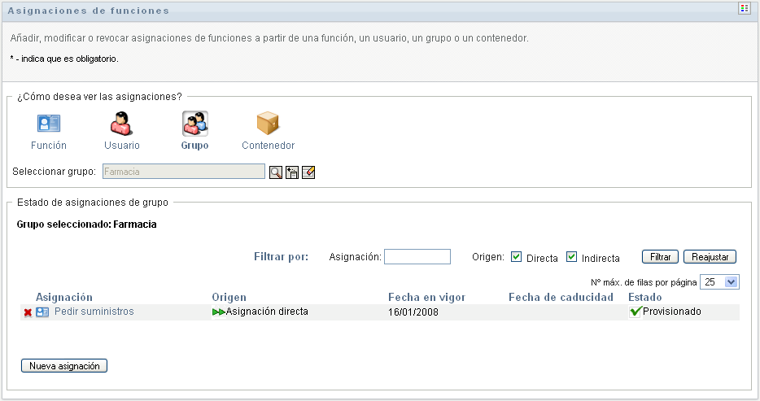
Task: Remove the Pedir suministros assignment with red X
Action: click(28, 313)
